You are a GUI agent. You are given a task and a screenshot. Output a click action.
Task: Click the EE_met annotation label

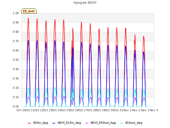tap(29, 11)
